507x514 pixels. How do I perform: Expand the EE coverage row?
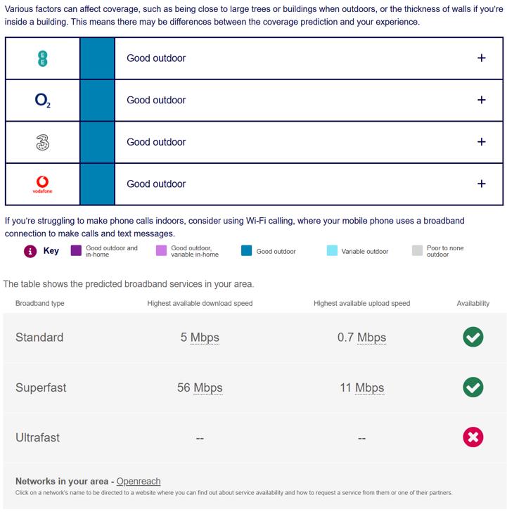click(481, 58)
